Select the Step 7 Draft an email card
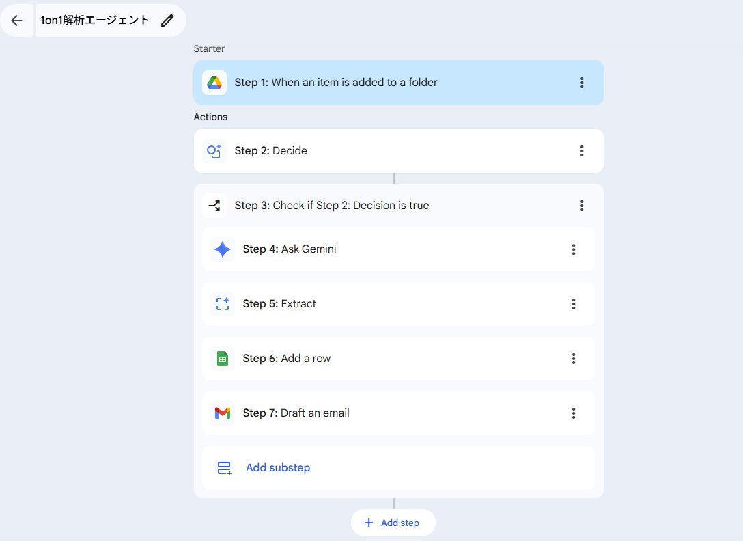743x541 pixels. click(410, 413)
